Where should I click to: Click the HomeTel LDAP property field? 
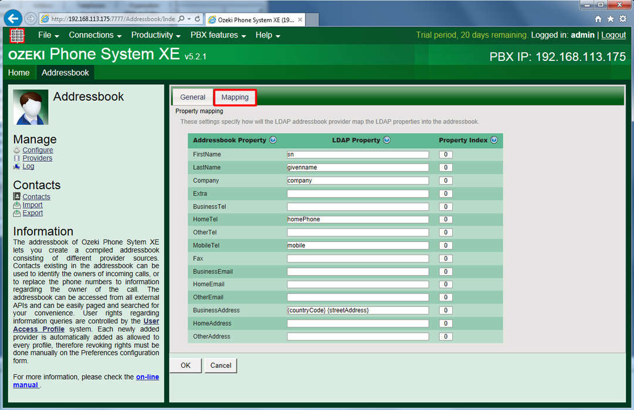358,219
